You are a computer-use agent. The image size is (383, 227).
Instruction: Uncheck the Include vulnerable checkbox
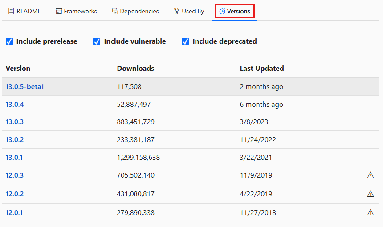pos(97,41)
